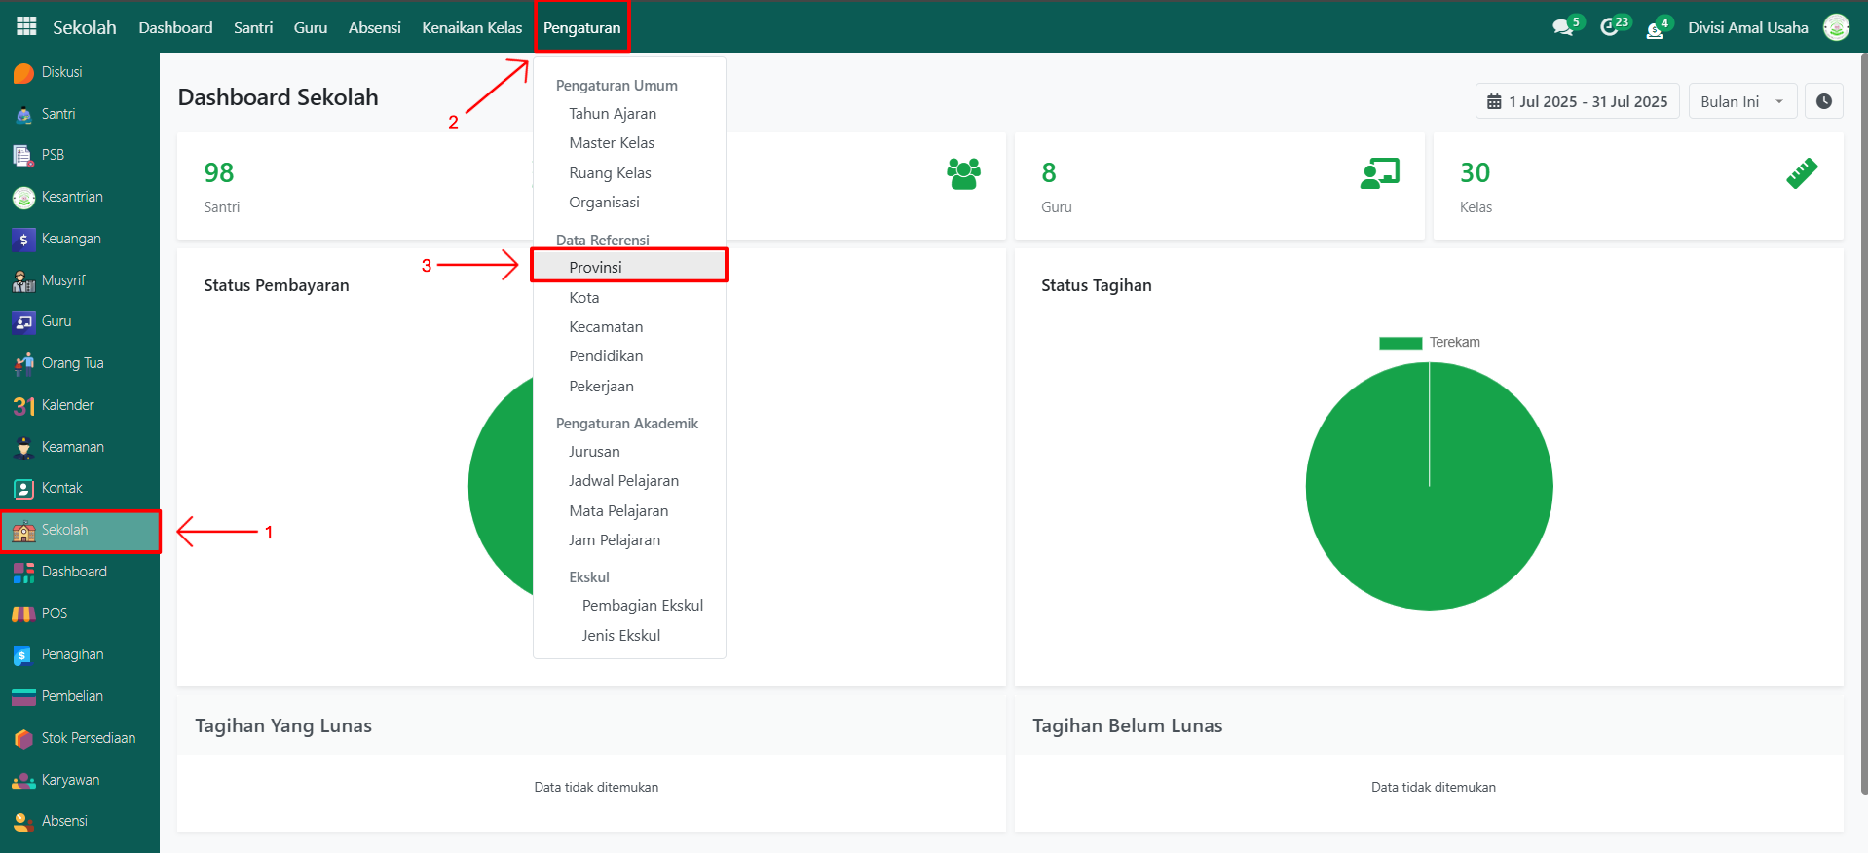Viewport: 1868px width, 853px height.
Task: Click the clock icon beside Bulan Ini
Action: pyautogui.click(x=1823, y=101)
